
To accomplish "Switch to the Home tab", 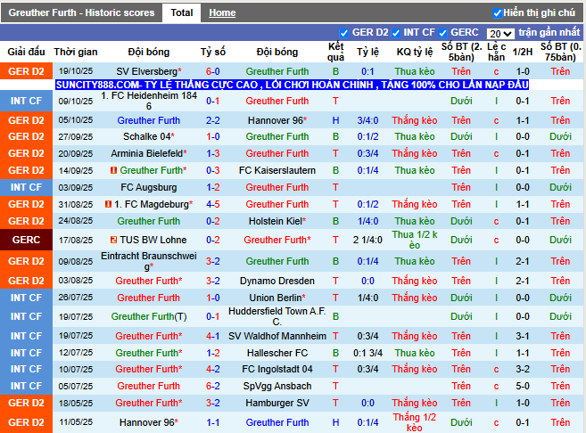I will click(222, 13).
